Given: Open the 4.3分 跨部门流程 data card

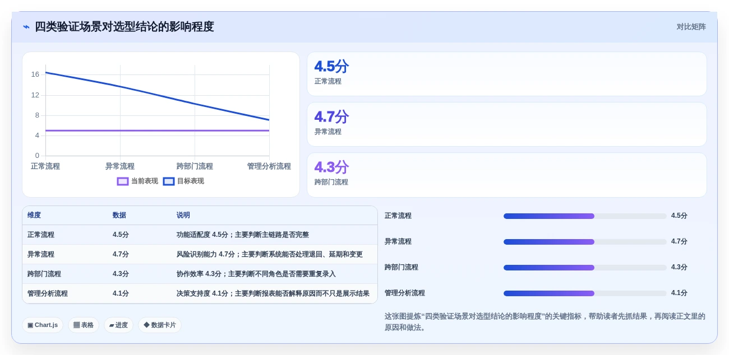Looking at the screenshot, I should tap(507, 175).
